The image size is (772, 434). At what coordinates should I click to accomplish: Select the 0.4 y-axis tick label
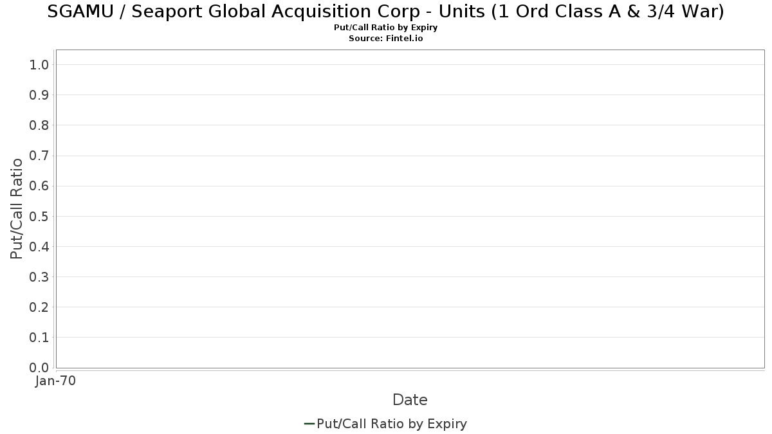point(39,246)
